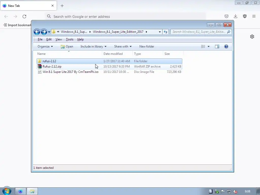The height and width of the screenshot is (195, 260).
Task: Expand address bar history dropdown
Action: click(160, 32)
